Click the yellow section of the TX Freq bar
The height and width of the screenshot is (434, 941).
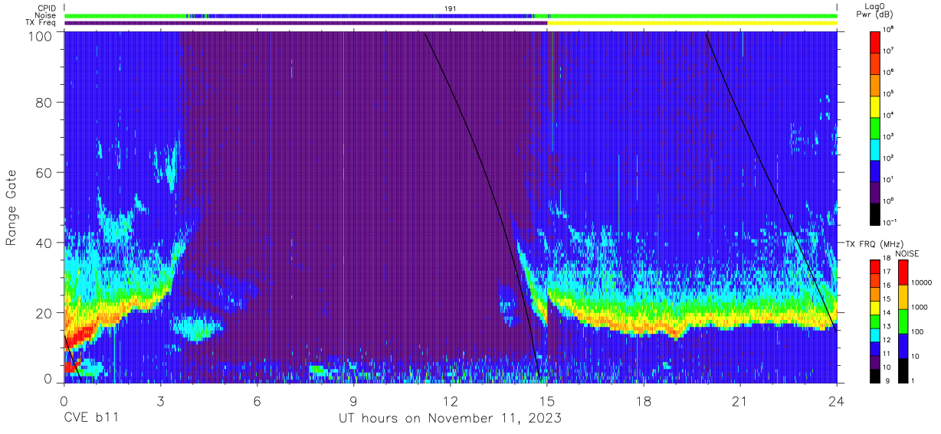click(692, 23)
